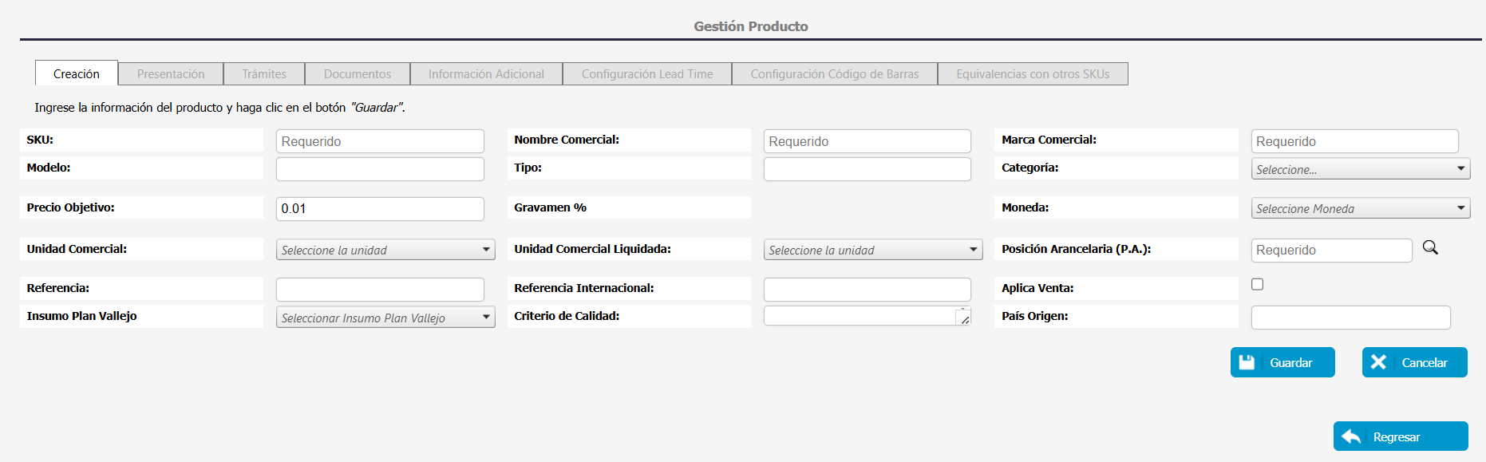The image size is (1486, 462).
Task: Grab the Criterio de Calidad resize handle
Action: [x=964, y=318]
